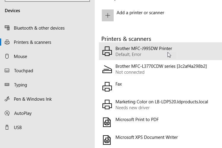The width and height of the screenshot is (222, 148).
Task: Go to Typing settings
Action: point(20,85)
